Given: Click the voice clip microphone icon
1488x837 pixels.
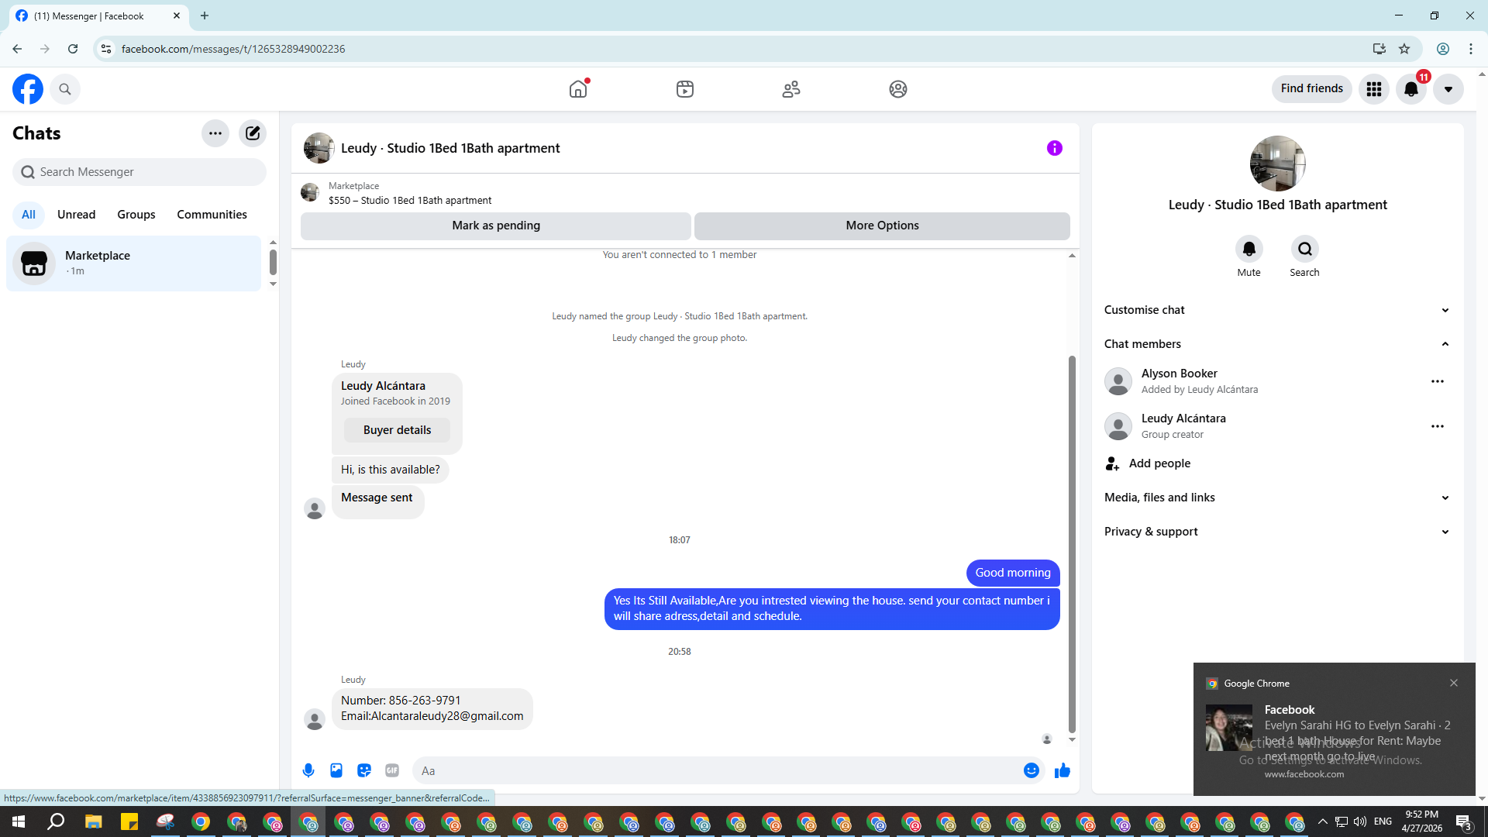Looking at the screenshot, I should pyautogui.click(x=308, y=770).
